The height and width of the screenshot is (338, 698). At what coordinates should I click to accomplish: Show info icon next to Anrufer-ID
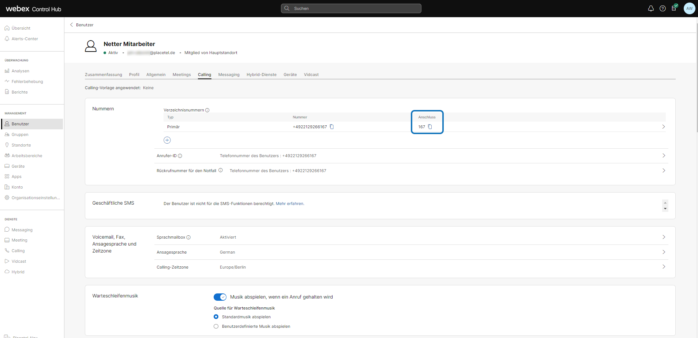(x=180, y=156)
